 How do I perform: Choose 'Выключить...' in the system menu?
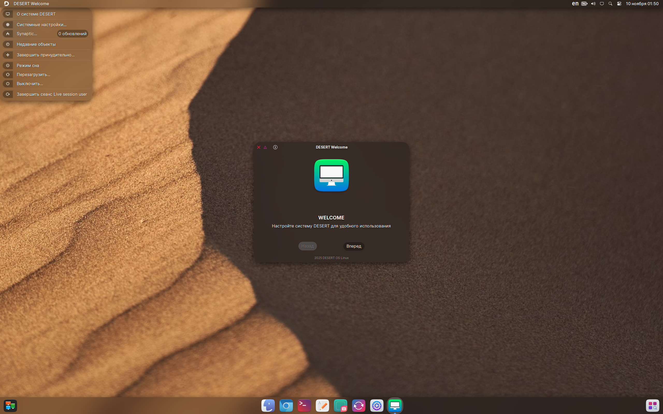click(x=46, y=84)
